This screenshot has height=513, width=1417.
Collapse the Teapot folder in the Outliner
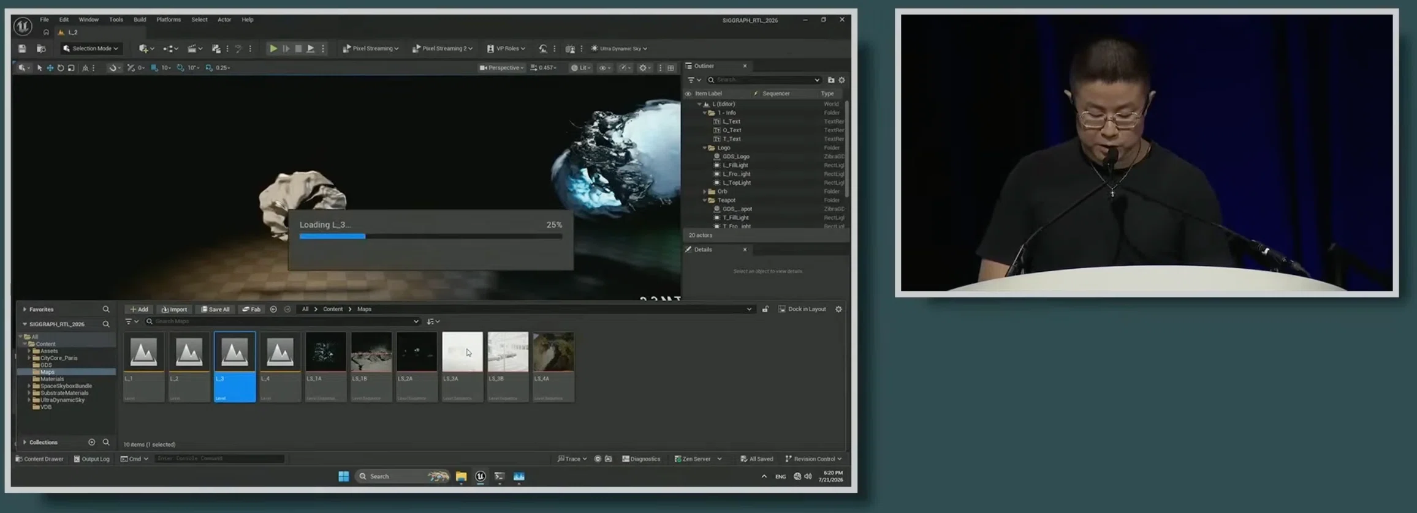[705, 200]
